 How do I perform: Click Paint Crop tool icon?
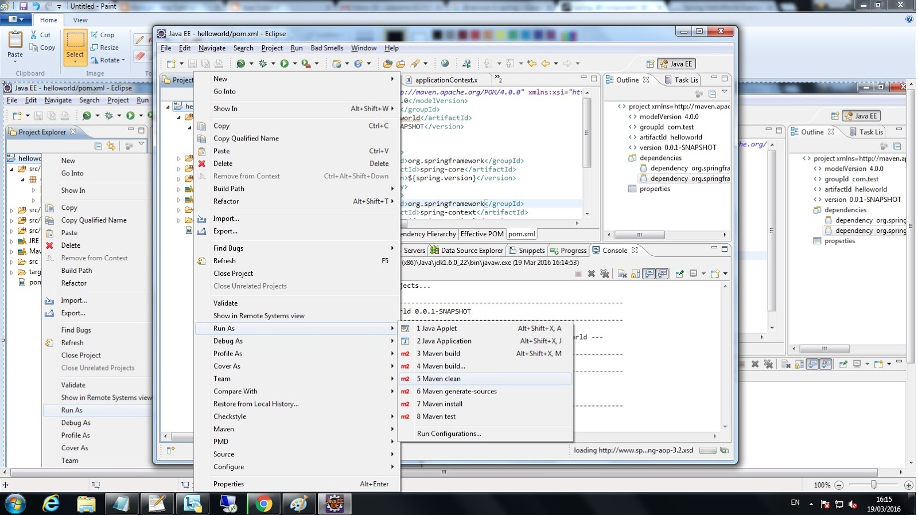click(x=95, y=34)
